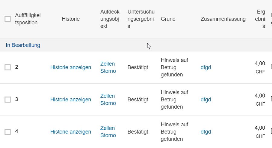Sort by Auffälligkeitsposition column header

click(x=28, y=19)
